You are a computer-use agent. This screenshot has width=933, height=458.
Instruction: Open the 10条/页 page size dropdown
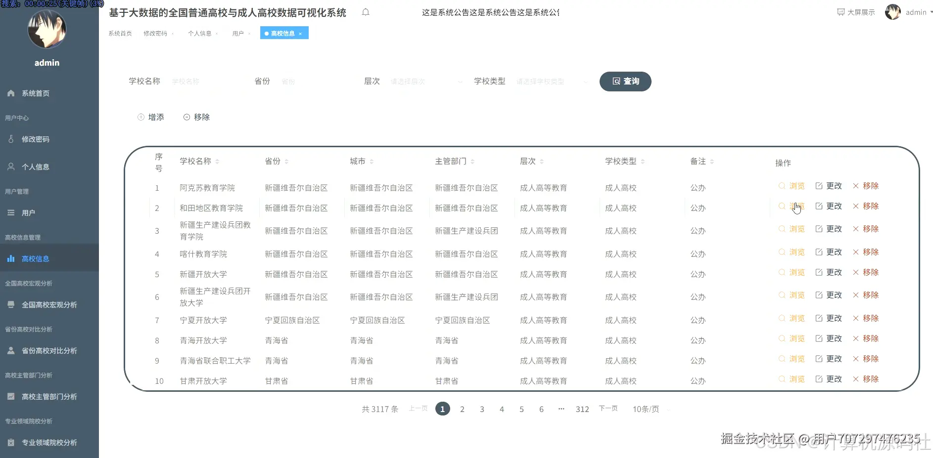click(x=645, y=409)
